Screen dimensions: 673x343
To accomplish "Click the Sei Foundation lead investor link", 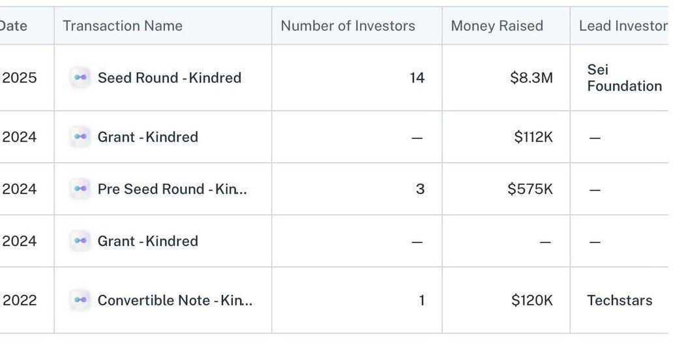I will [x=624, y=77].
